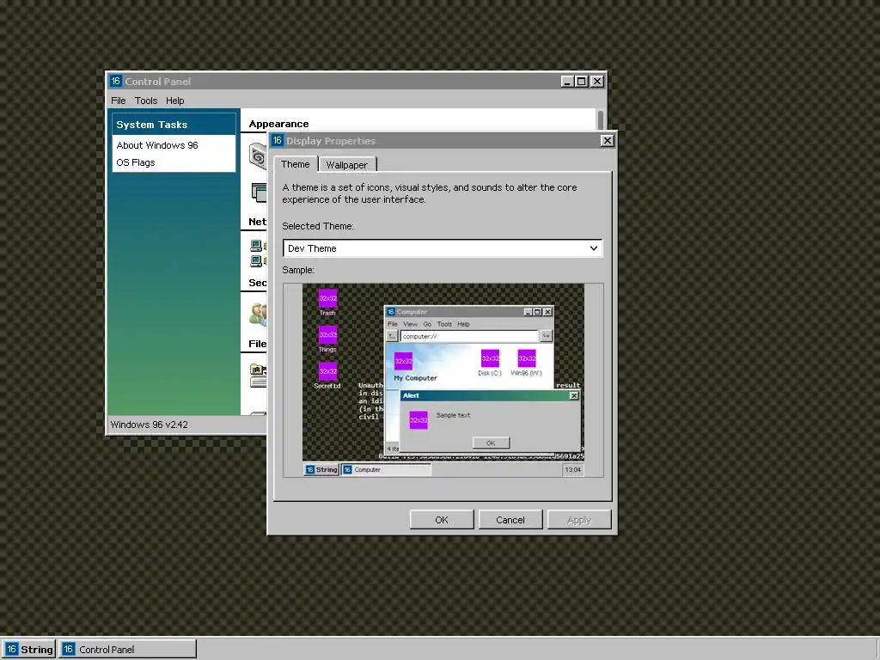
Task: Open OS Flags in System Tasks
Action: tap(135, 162)
